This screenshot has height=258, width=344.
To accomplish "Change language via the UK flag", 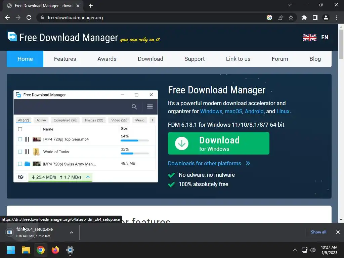I will pyautogui.click(x=309, y=38).
